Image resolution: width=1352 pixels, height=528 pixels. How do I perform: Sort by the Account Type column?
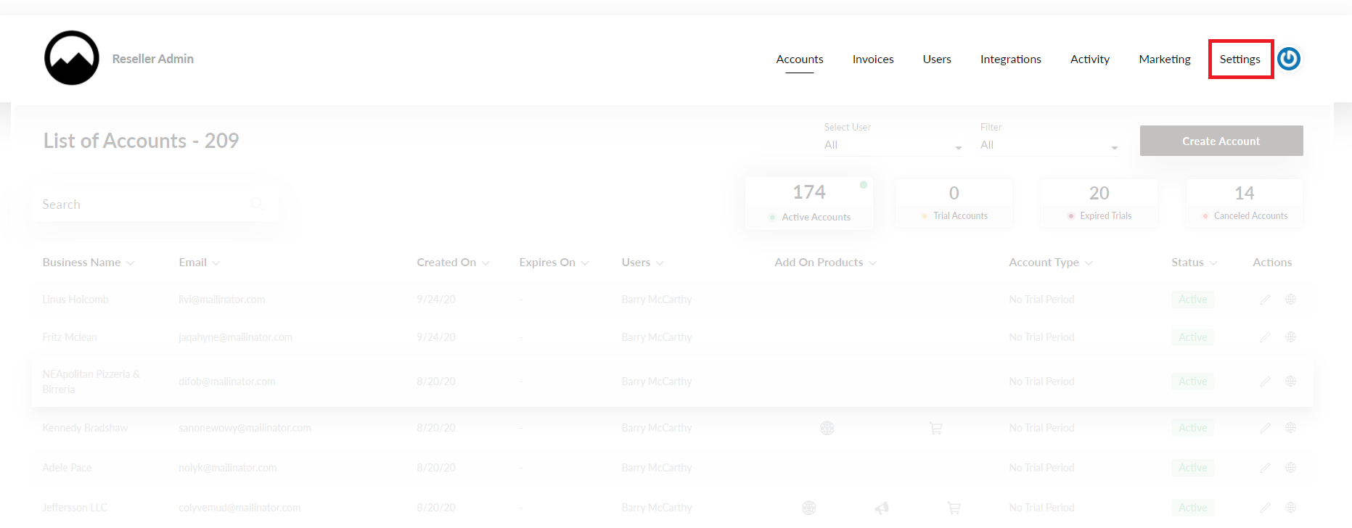pyautogui.click(x=1051, y=263)
